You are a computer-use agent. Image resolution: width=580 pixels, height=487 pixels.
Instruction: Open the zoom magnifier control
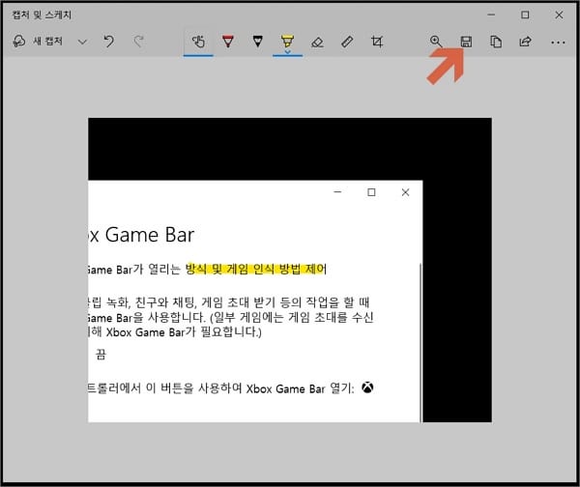436,42
